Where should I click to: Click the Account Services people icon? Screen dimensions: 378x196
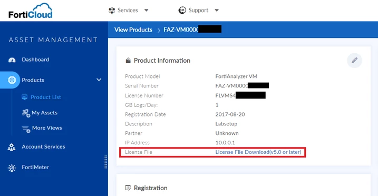[x=11, y=147]
